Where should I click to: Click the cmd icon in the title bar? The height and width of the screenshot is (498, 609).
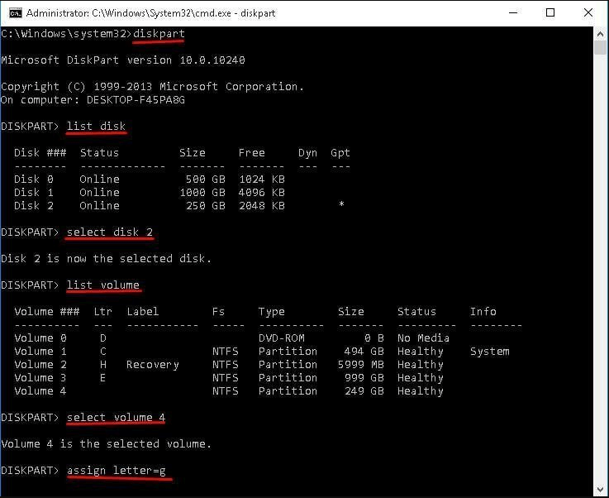coord(16,13)
